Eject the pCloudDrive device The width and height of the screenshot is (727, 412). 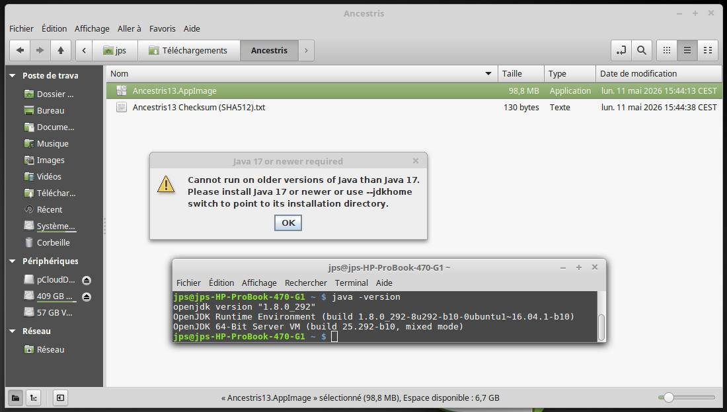pos(86,280)
